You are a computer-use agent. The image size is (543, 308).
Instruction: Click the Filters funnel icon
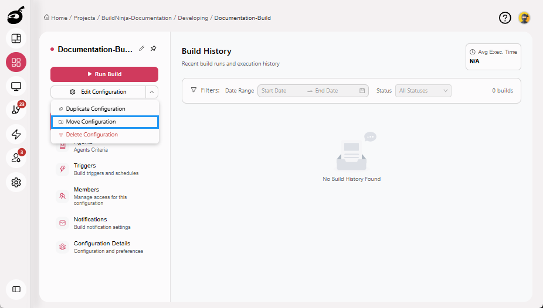[194, 90]
